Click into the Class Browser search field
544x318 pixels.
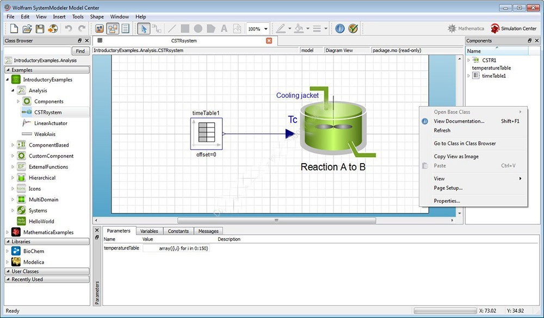[38, 51]
